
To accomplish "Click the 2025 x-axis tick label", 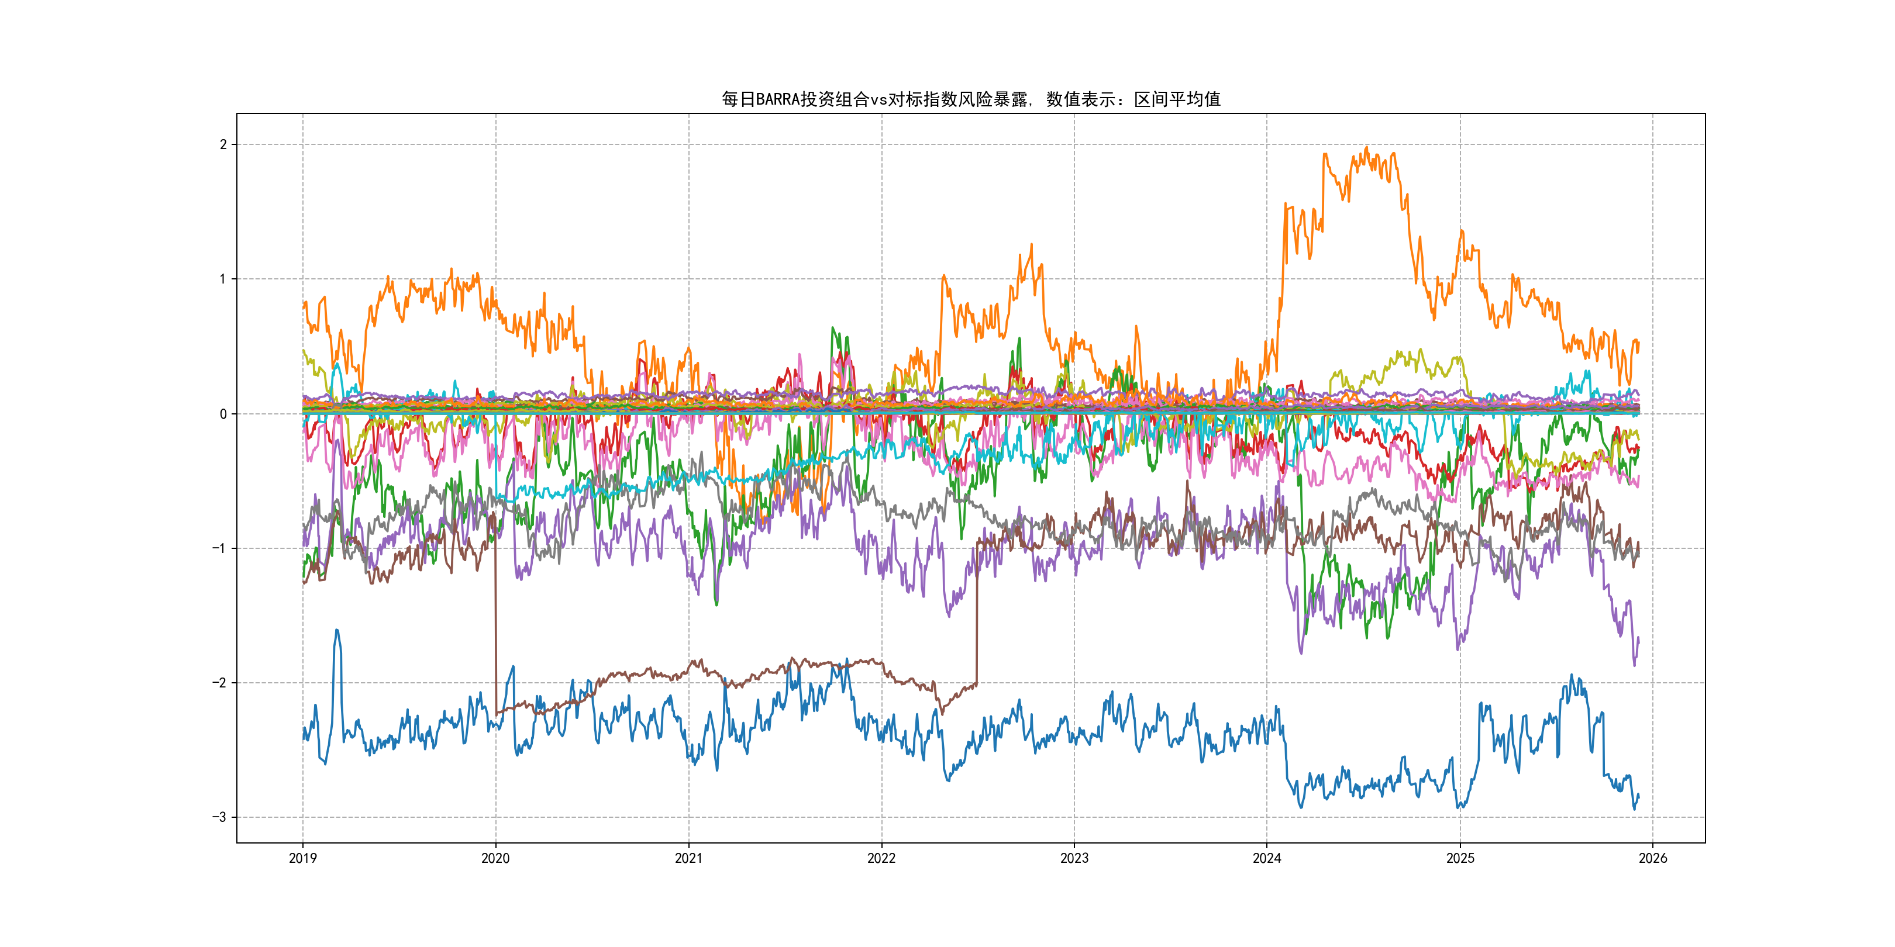I will pos(1460,858).
